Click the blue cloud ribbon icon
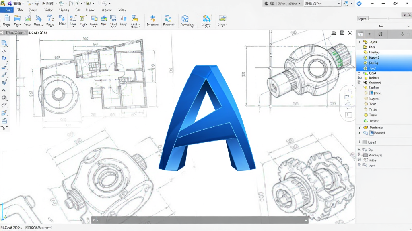 coord(206,18)
